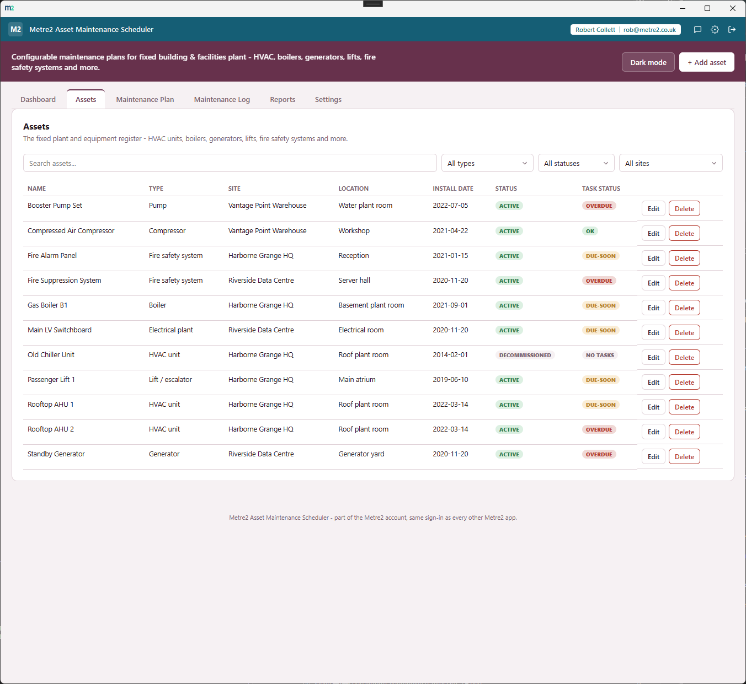Click the NO TASKS badge
The width and height of the screenshot is (746, 684).
(600, 356)
